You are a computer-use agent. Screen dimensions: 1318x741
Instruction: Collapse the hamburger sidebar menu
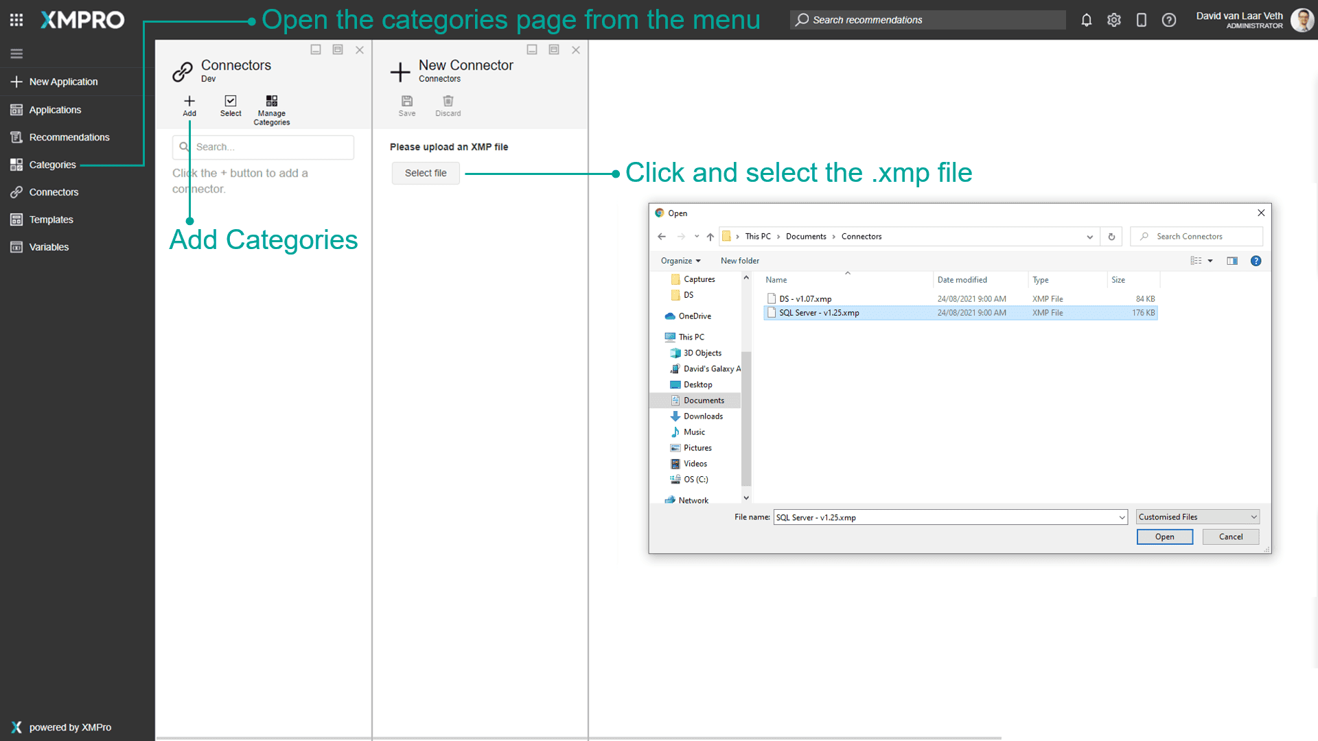coord(16,54)
